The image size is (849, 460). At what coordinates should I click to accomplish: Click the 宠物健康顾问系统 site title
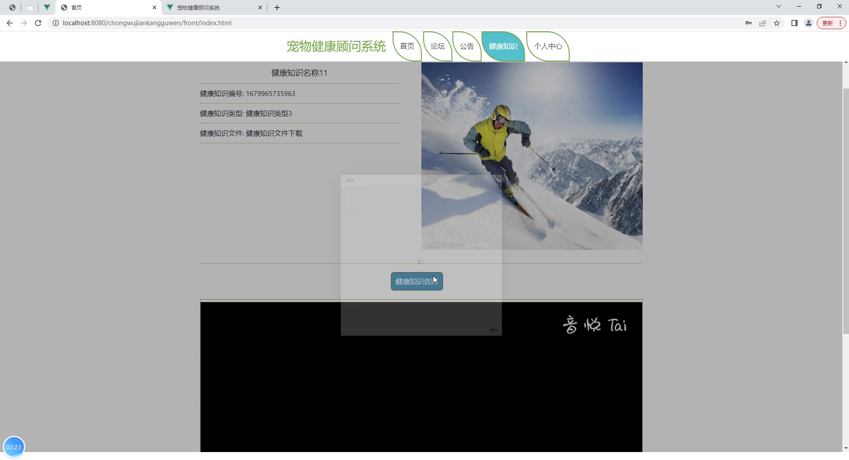click(336, 46)
